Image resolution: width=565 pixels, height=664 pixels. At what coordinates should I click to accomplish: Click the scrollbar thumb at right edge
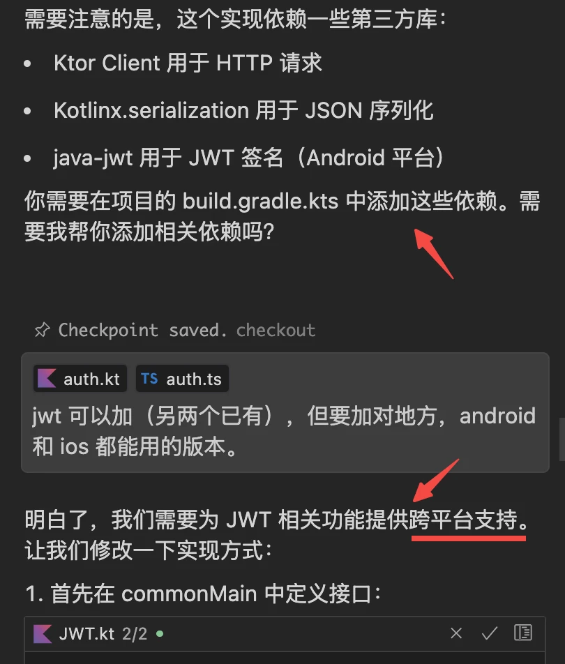(562, 439)
